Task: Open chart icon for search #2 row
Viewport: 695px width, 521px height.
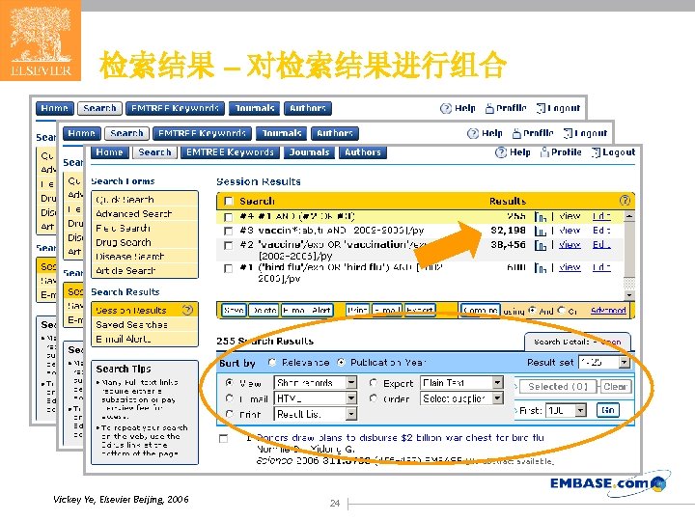Action: click(x=540, y=245)
